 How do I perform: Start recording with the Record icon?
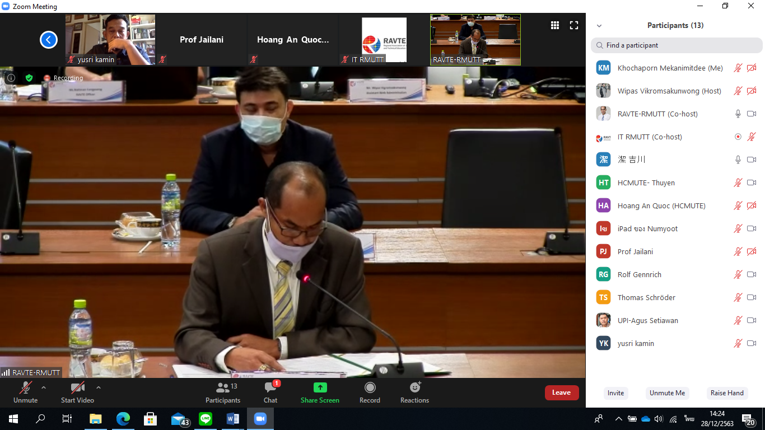point(370,387)
